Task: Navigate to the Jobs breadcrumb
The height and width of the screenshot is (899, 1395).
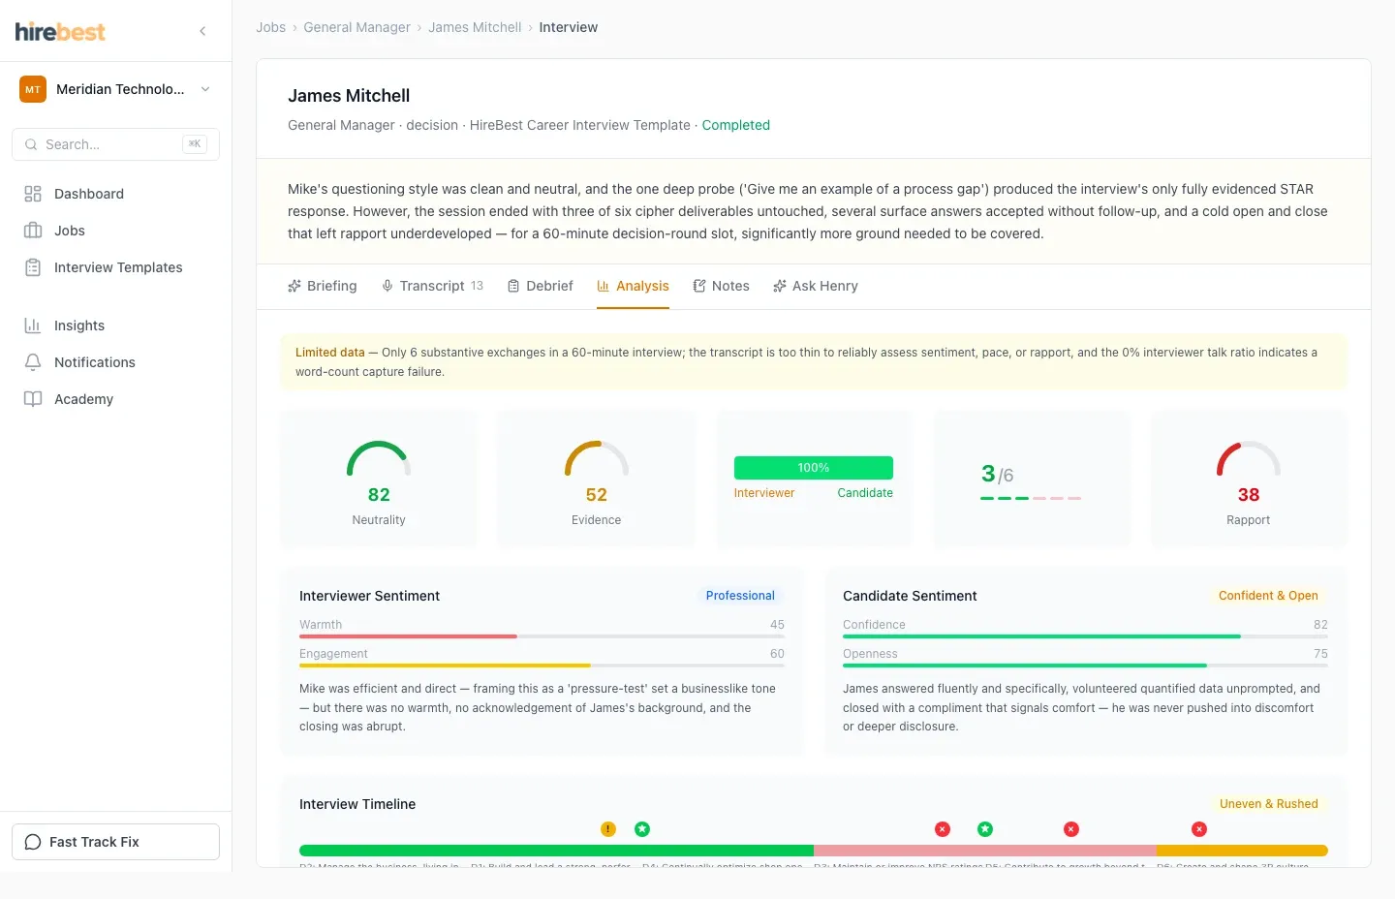Action: (270, 27)
